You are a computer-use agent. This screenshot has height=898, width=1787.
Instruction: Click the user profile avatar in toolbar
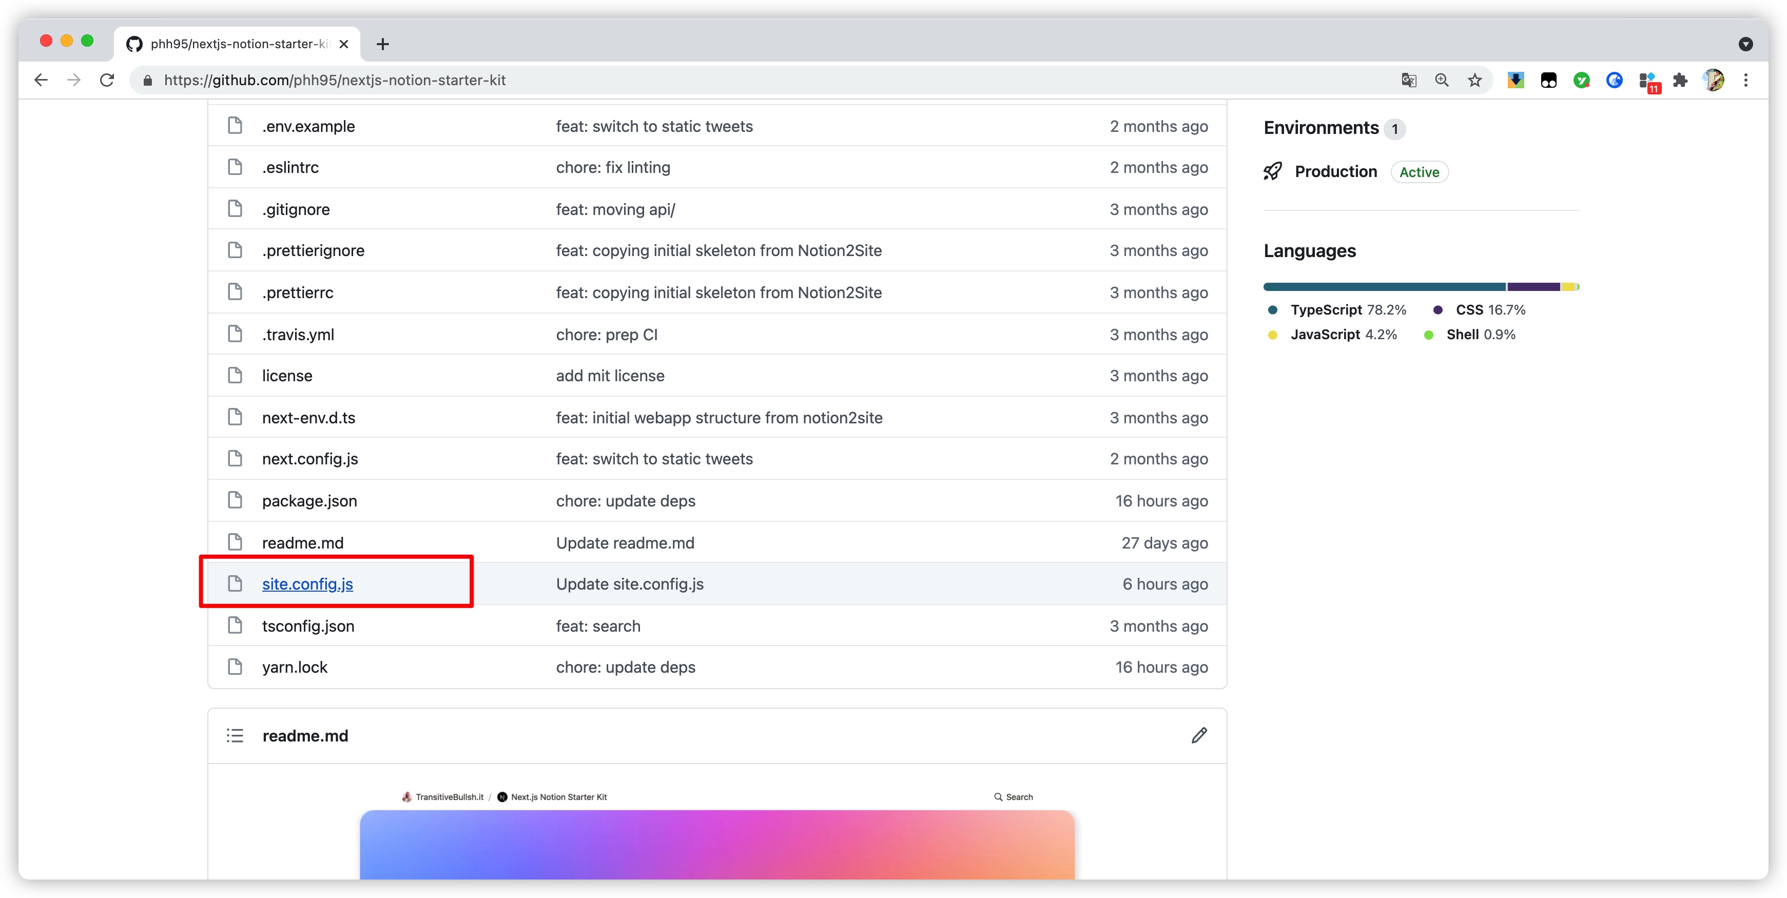[x=1714, y=81]
